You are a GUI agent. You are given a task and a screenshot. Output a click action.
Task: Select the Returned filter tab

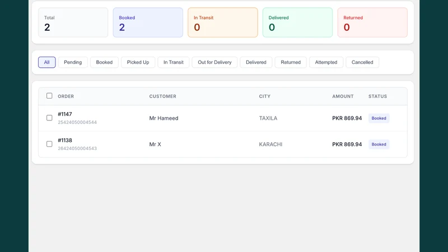coord(291,62)
